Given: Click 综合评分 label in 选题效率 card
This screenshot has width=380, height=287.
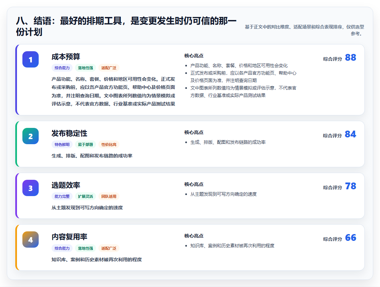Looking at the screenshot, I should (x=332, y=187).
